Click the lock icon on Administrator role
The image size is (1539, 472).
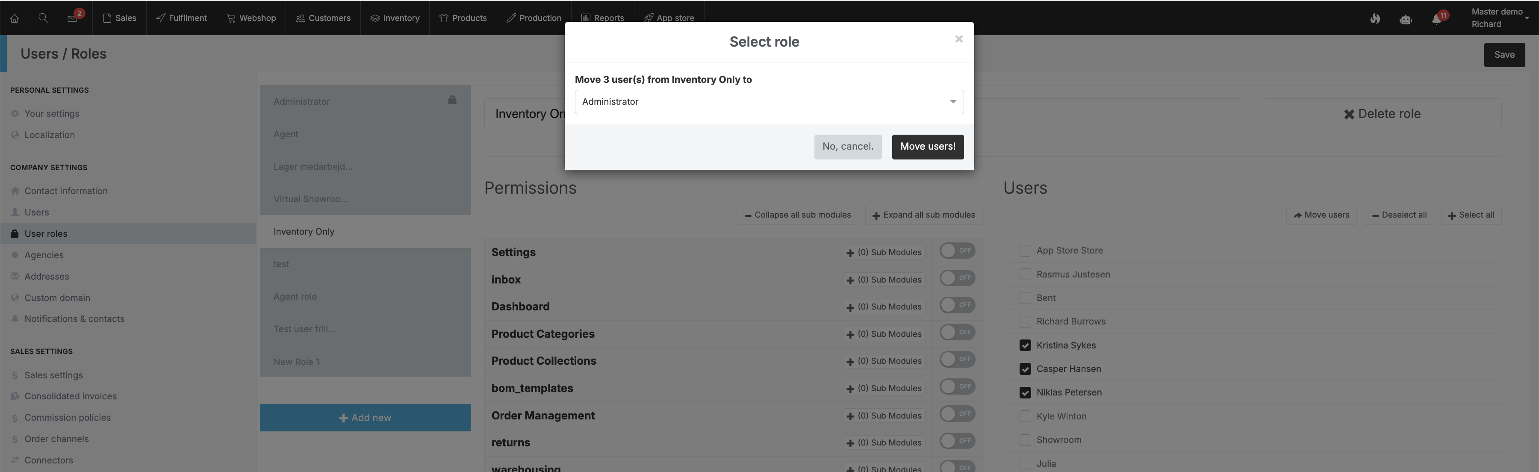click(452, 100)
